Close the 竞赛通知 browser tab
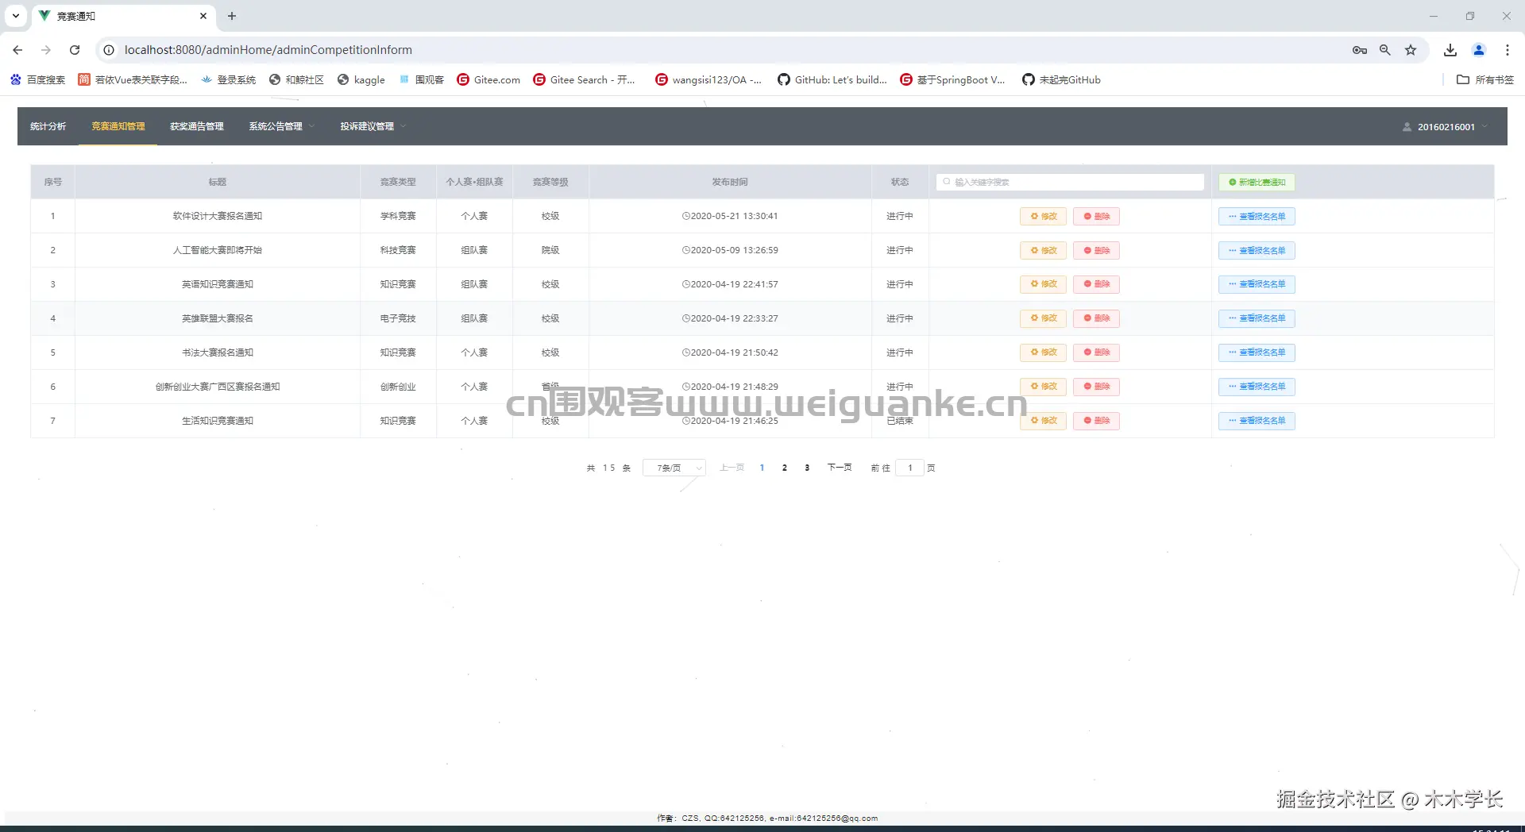1525x832 pixels. pyautogui.click(x=203, y=16)
